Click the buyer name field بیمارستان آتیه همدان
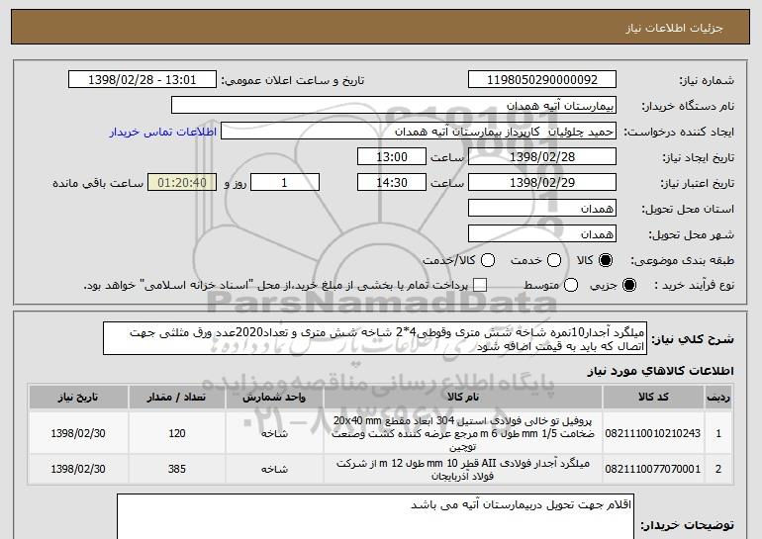Image resolution: width=762 pixels, height=539 pixels. point(394,106)
